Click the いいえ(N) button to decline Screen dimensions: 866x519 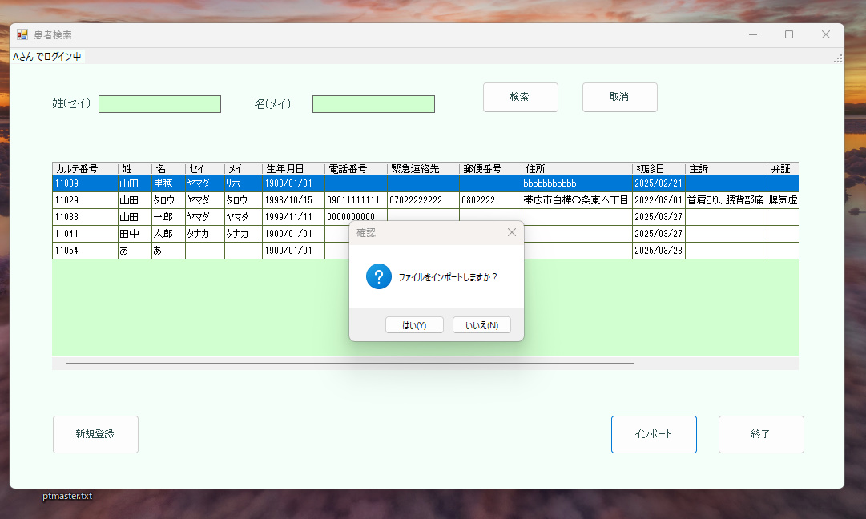[x=481, y=324]
